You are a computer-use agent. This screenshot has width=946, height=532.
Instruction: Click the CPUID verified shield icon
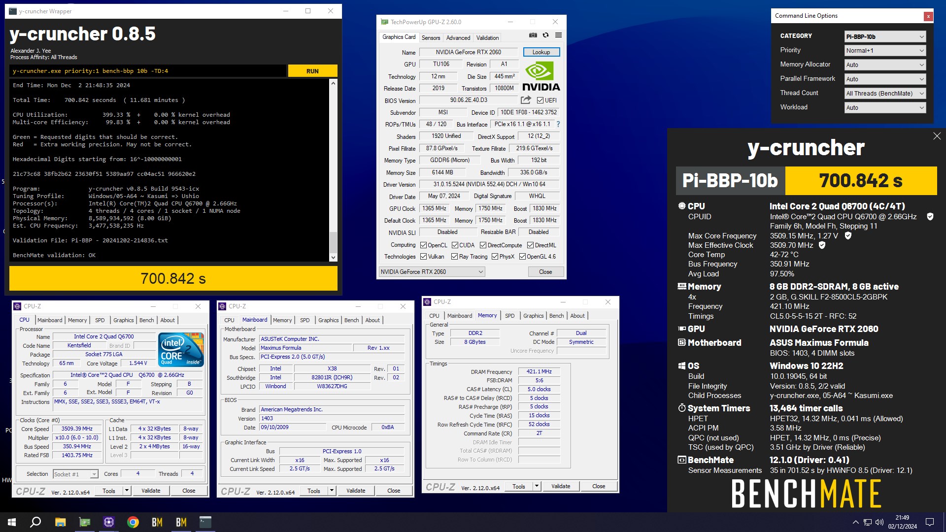coord(930,217)
